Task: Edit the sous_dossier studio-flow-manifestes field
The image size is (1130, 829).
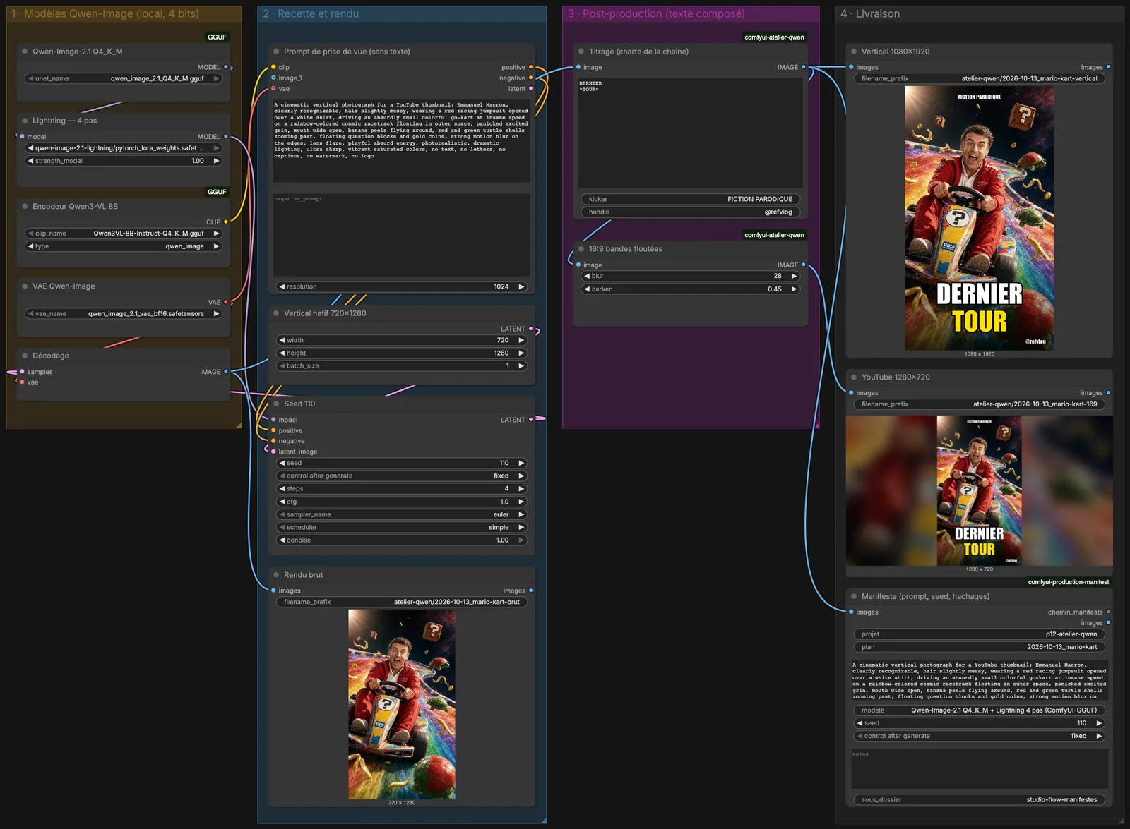Action: [980, 800]
